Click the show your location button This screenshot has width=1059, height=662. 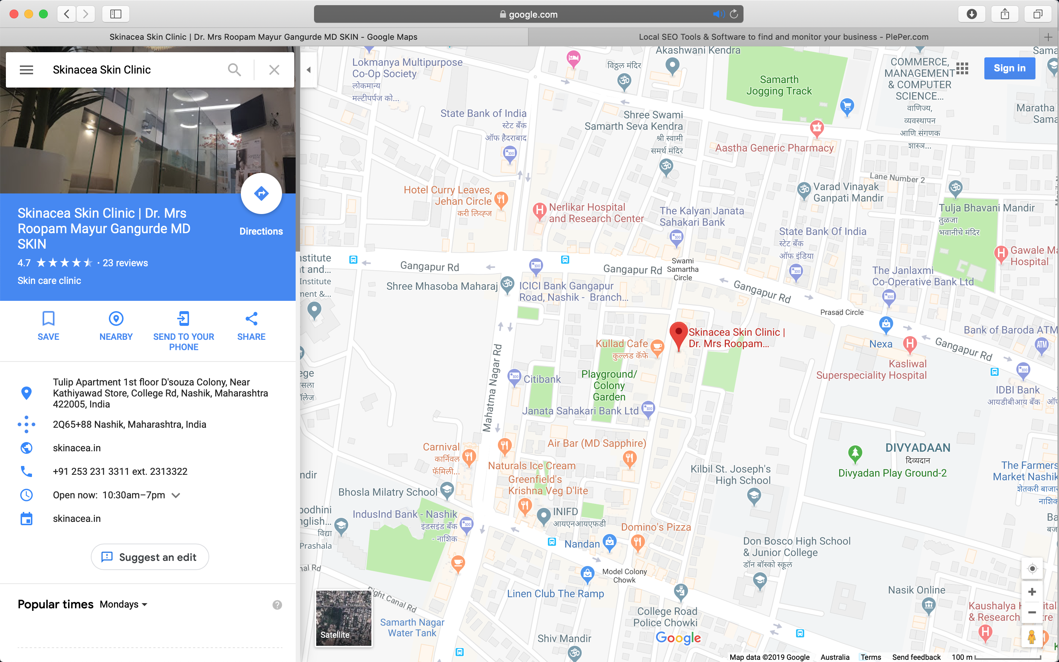pyautogui.click(x=1032, y=569)
